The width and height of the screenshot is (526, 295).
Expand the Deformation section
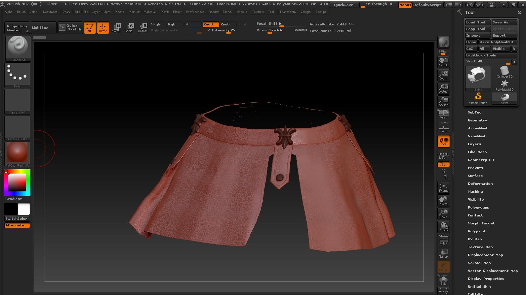(x=480, y=184)
